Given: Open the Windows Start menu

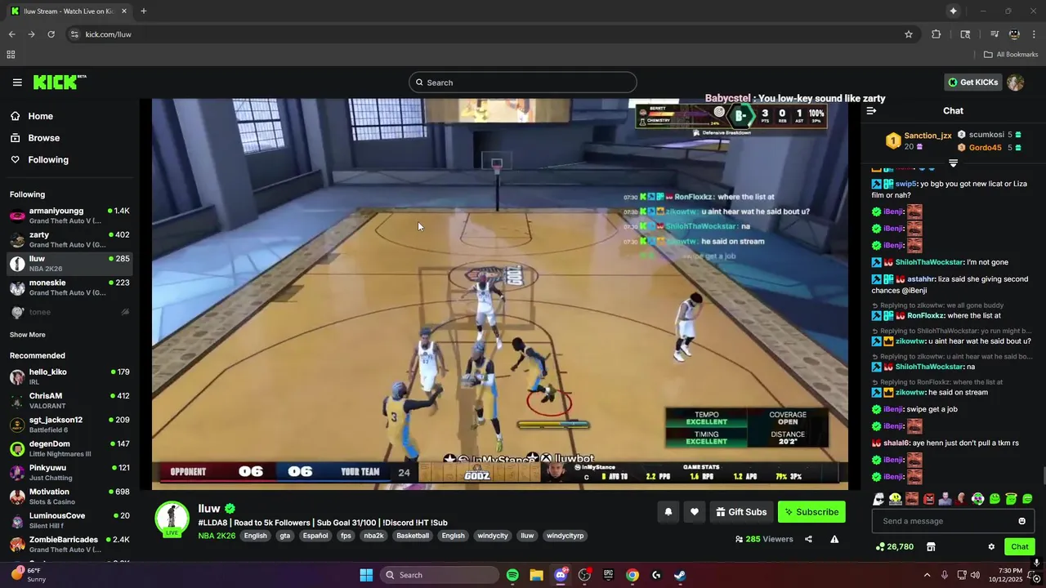Looking at the screenshot, I should click(366, 575).
